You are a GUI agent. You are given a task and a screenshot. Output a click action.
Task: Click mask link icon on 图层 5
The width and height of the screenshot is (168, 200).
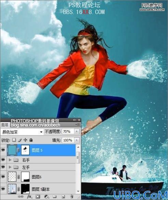click(x=18, y=150)
